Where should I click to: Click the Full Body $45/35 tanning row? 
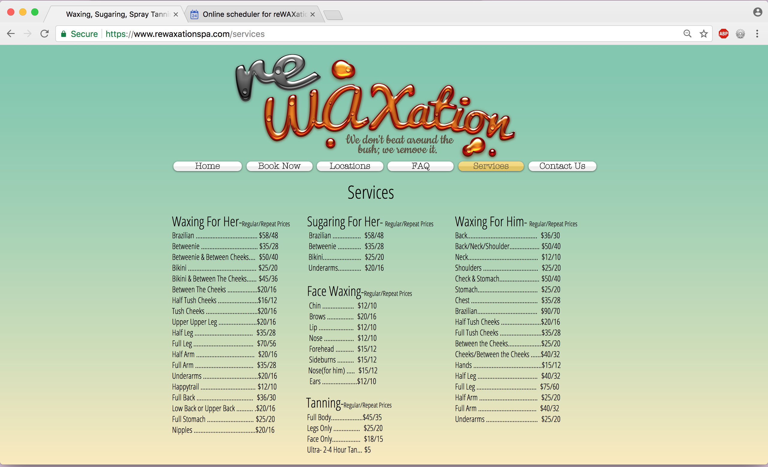[344, 417]
